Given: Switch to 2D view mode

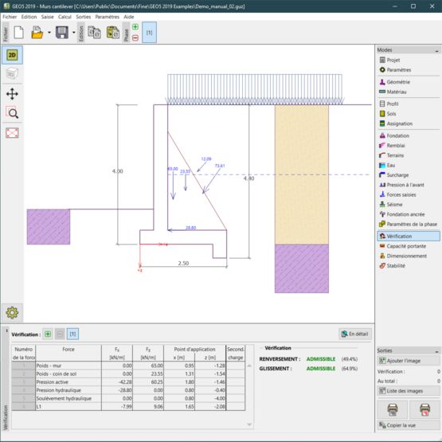Looking at the screenshot, I should coord(12,55).
